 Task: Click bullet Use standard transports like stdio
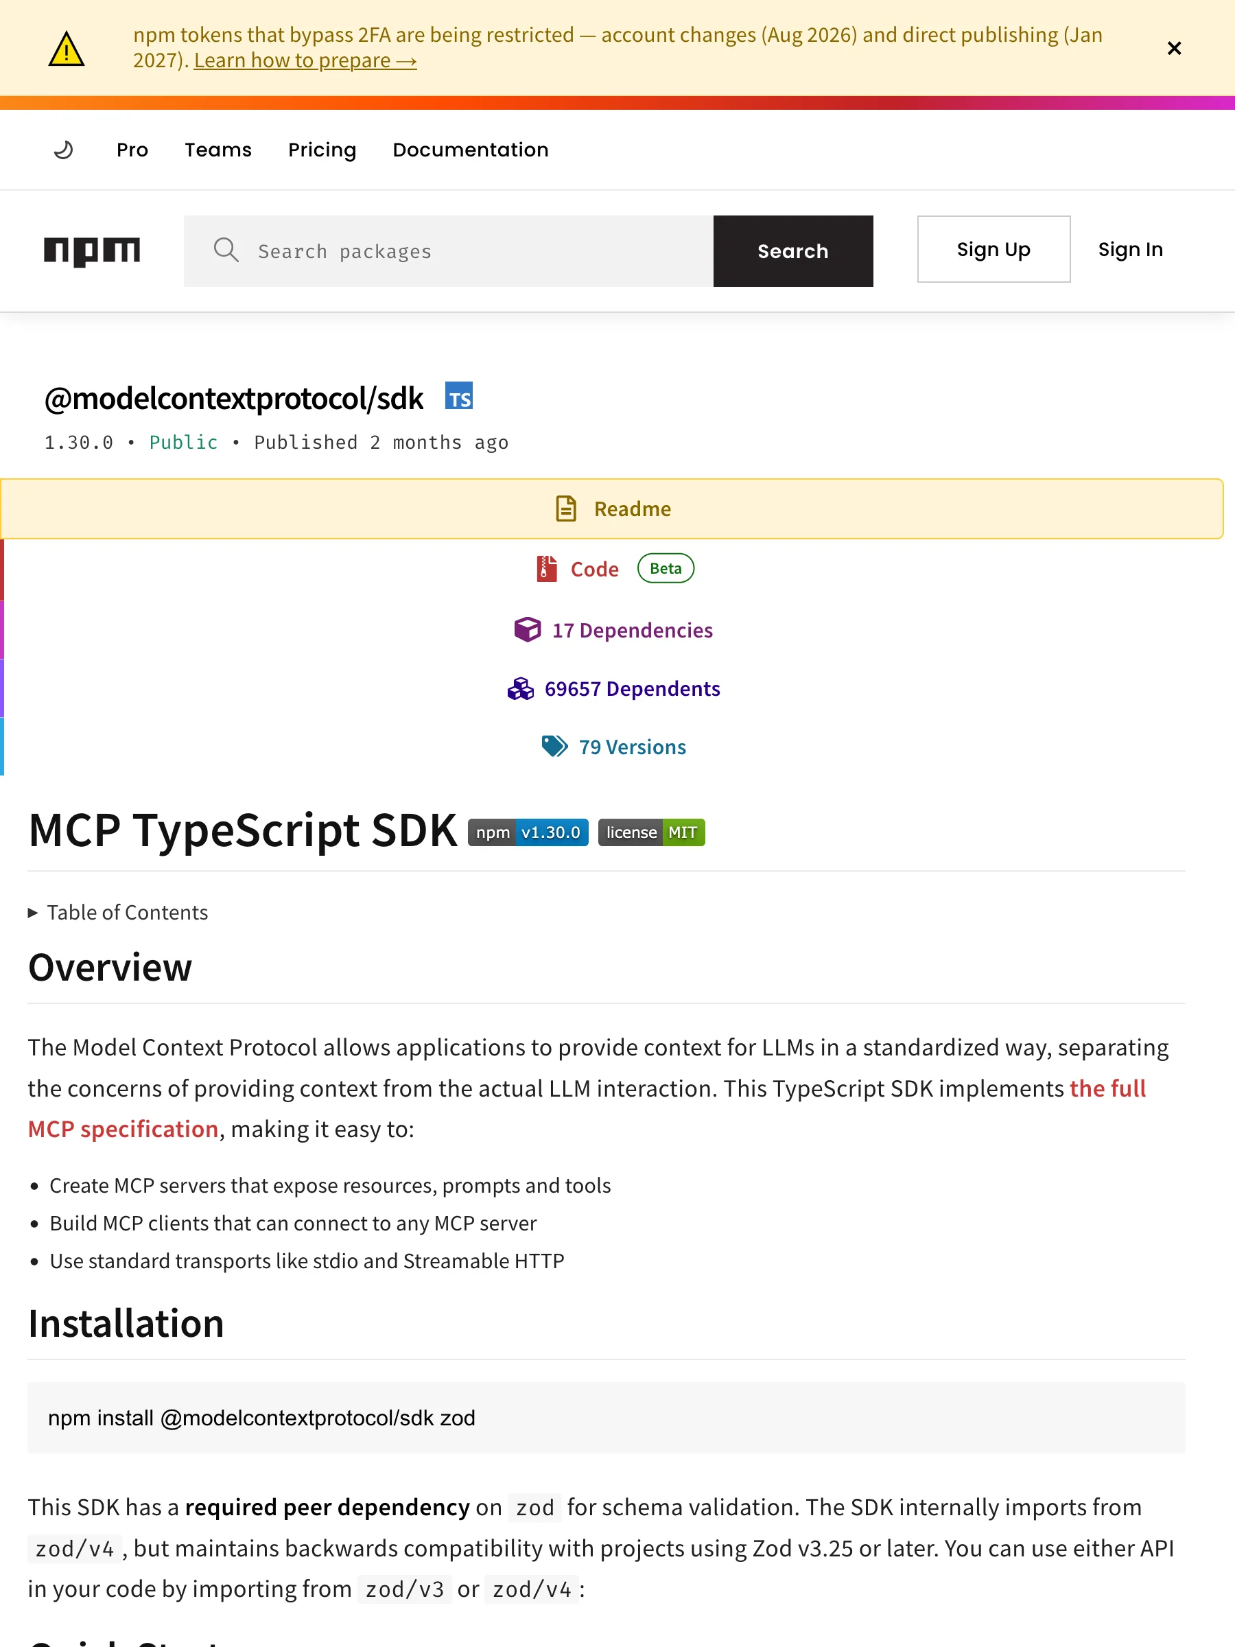tap(307, 1261)
